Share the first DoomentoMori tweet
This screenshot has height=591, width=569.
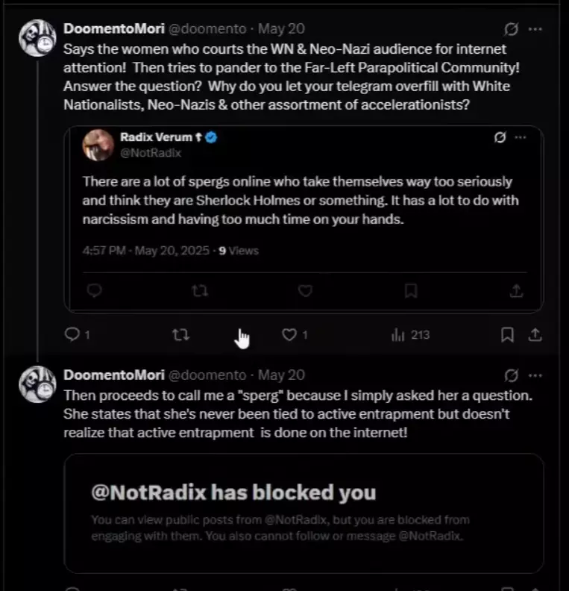[x=535, y=335]
